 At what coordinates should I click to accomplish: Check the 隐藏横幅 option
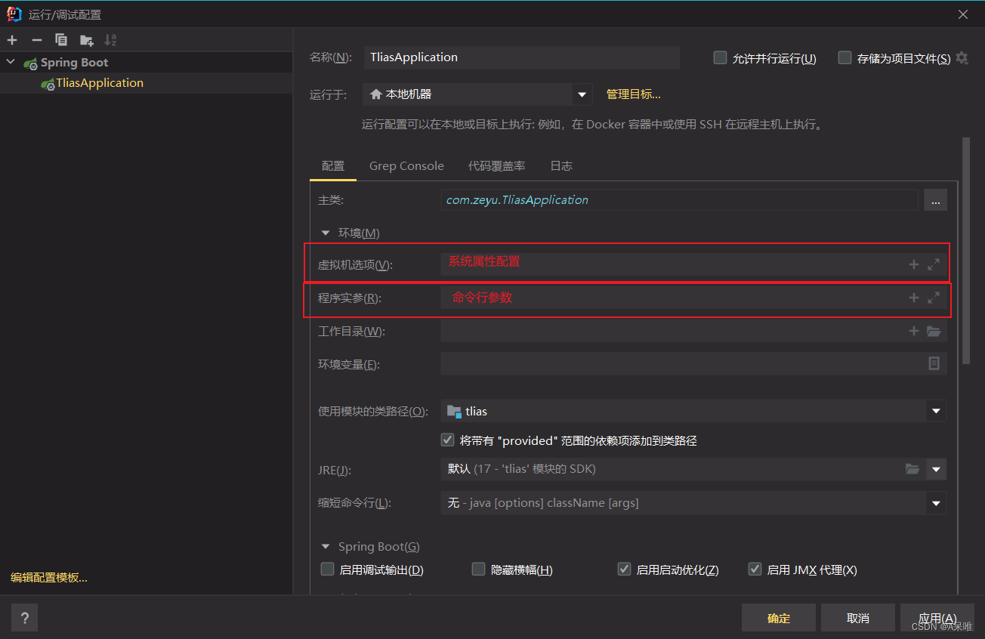pos(478,569)
